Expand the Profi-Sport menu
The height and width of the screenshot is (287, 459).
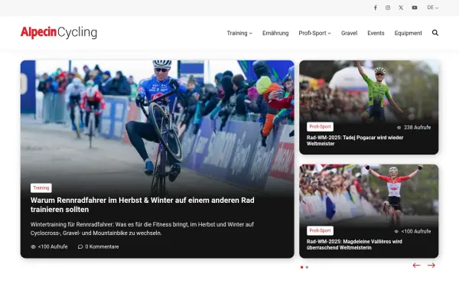point(314,33)
